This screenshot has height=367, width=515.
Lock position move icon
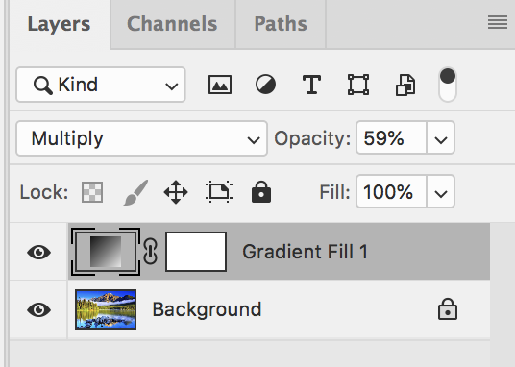[176, 192]
